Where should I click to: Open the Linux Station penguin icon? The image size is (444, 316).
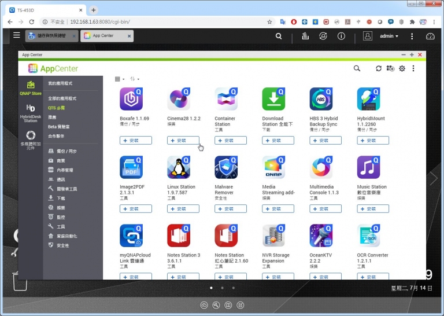[x=179, y=167]
